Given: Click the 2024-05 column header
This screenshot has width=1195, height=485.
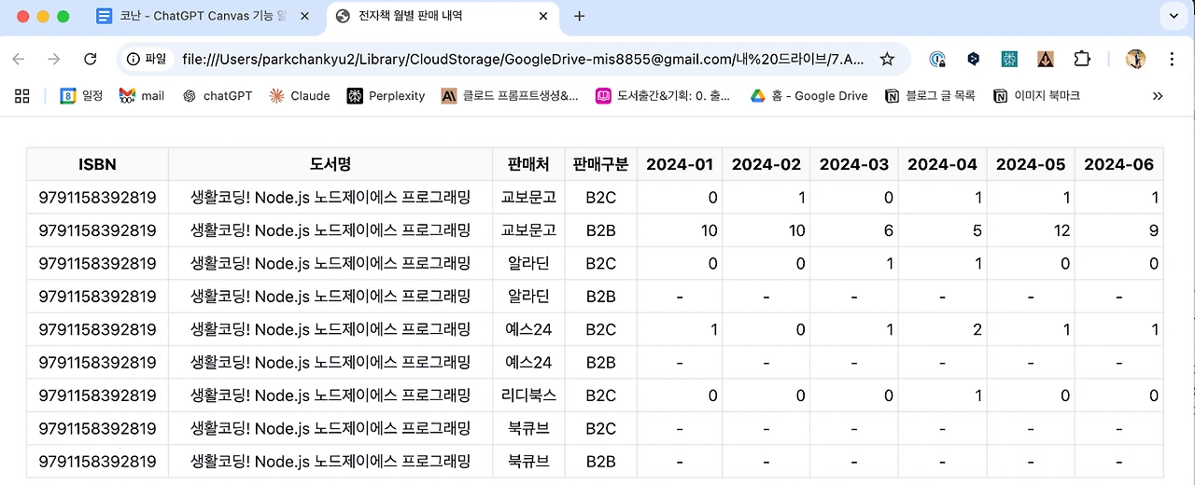Looking at the screenshot, I should click(x=1031, y=164).
